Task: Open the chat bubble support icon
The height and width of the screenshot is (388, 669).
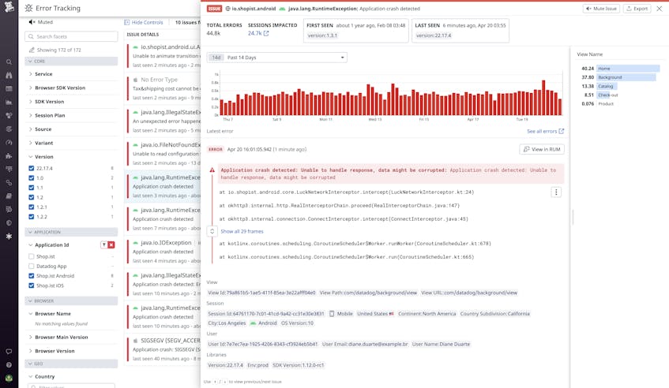Action: pos(9,352)
